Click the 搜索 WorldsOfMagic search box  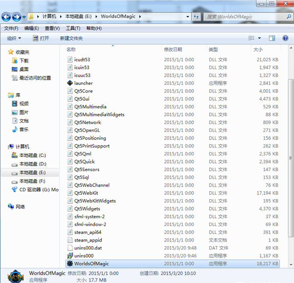[x=244, y=17]
